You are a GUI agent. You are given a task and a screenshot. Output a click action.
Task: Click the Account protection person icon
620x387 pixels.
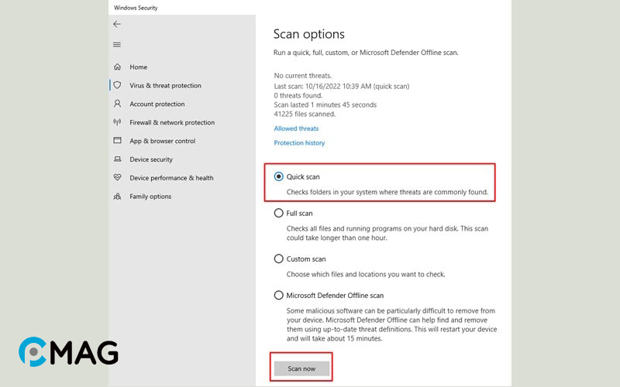click(118, 104)
